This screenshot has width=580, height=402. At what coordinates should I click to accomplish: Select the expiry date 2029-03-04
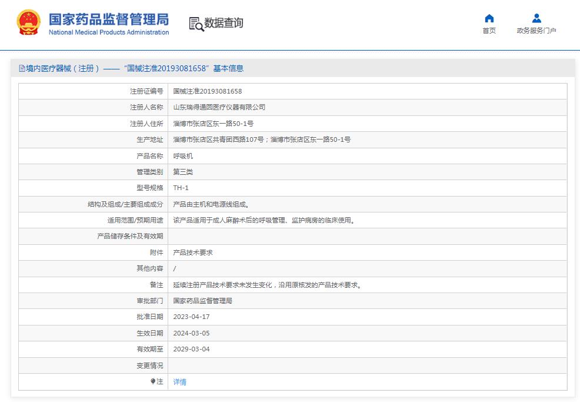click(x=191, y=349)
